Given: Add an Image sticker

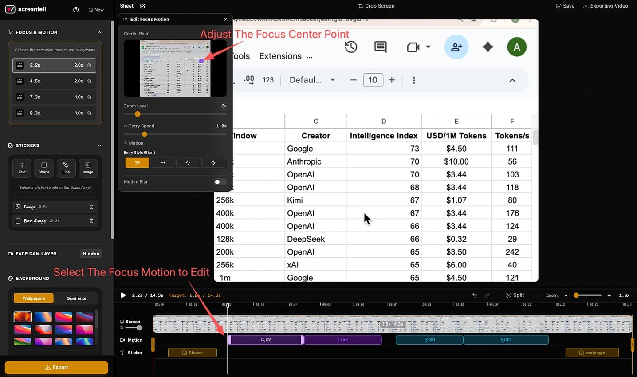Looking at the screenshot, I should (x=88, y=167).
